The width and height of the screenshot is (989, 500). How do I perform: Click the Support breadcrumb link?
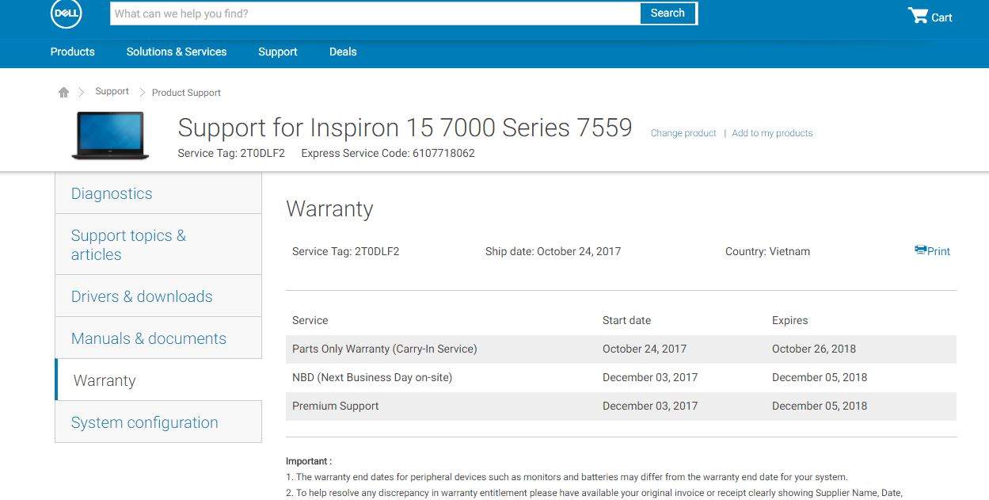point(112,91)
